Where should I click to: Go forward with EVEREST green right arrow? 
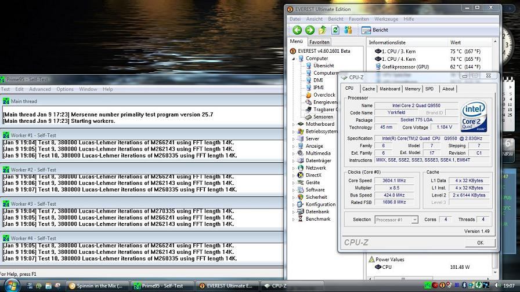[310, 30]
